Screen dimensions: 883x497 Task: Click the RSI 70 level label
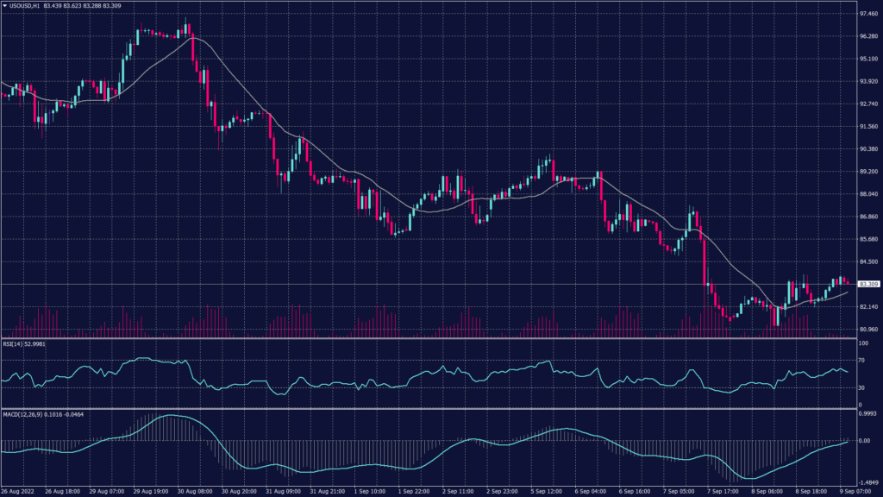(861, 360)
